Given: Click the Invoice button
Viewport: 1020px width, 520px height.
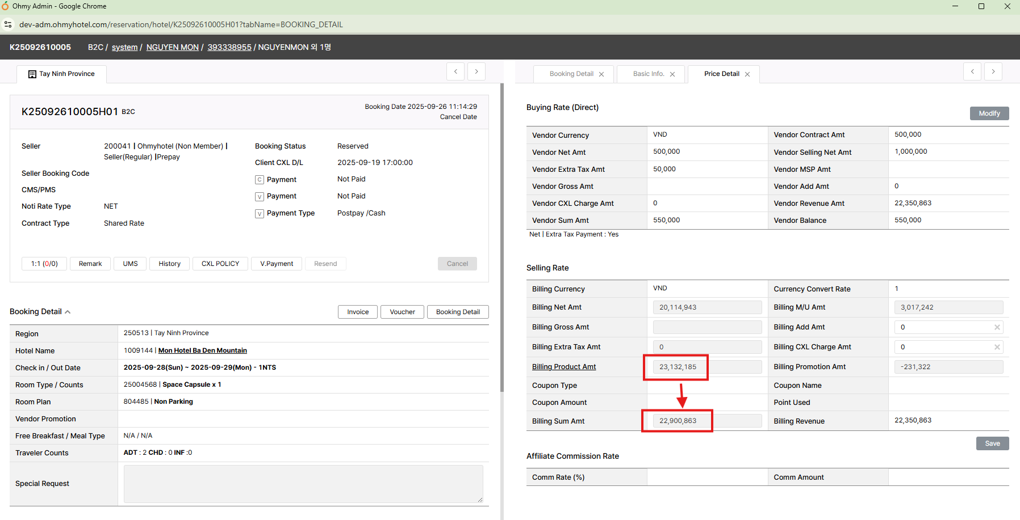Looking at the screenshot, I should (358, 312).
